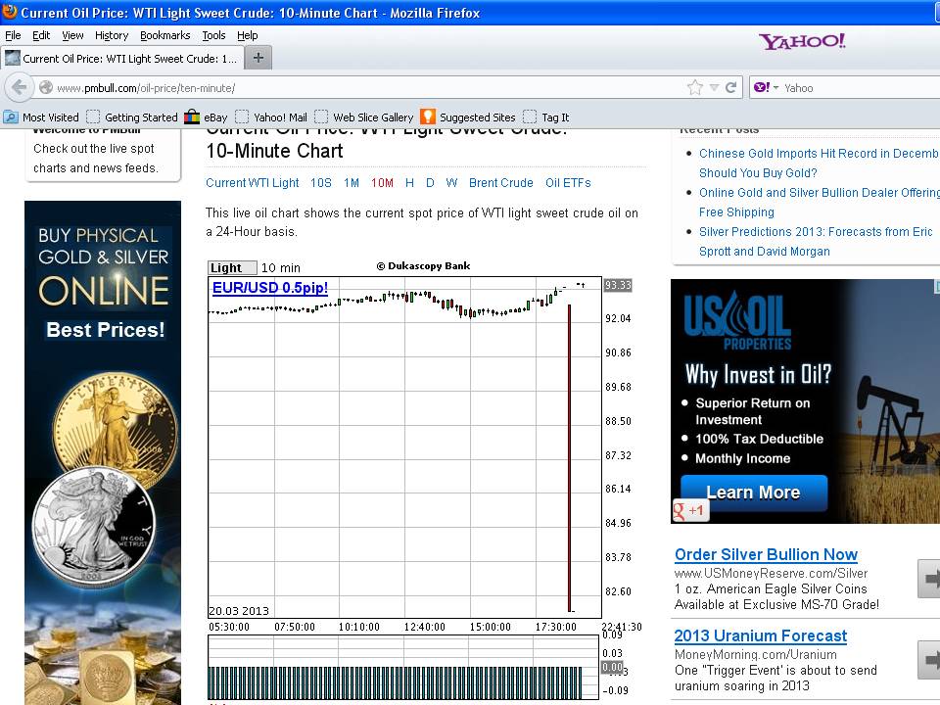Go back with the browser back arrow
The image size is (940, 705).
(19, 87)
